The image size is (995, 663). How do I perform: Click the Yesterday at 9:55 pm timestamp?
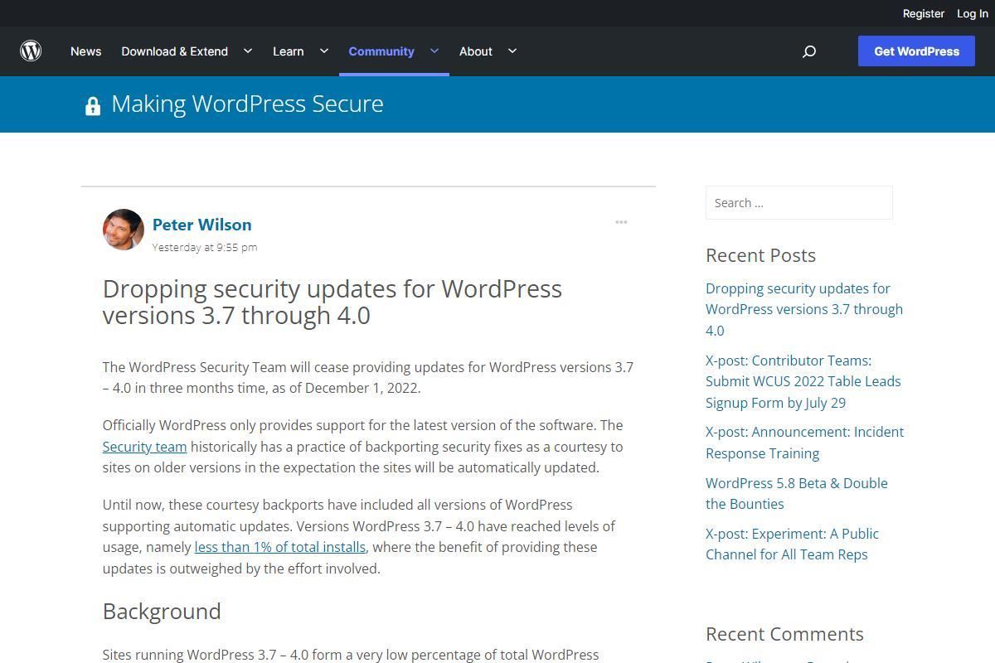(x=205, y=247)
